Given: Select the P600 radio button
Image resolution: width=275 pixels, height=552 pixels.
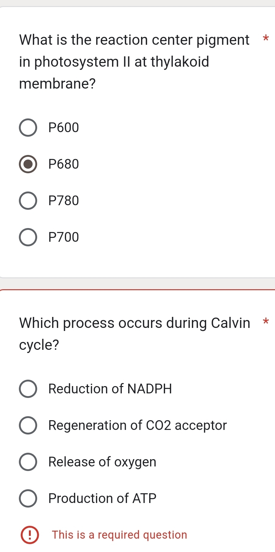Looking at the screenshot, I should [28, 128].
